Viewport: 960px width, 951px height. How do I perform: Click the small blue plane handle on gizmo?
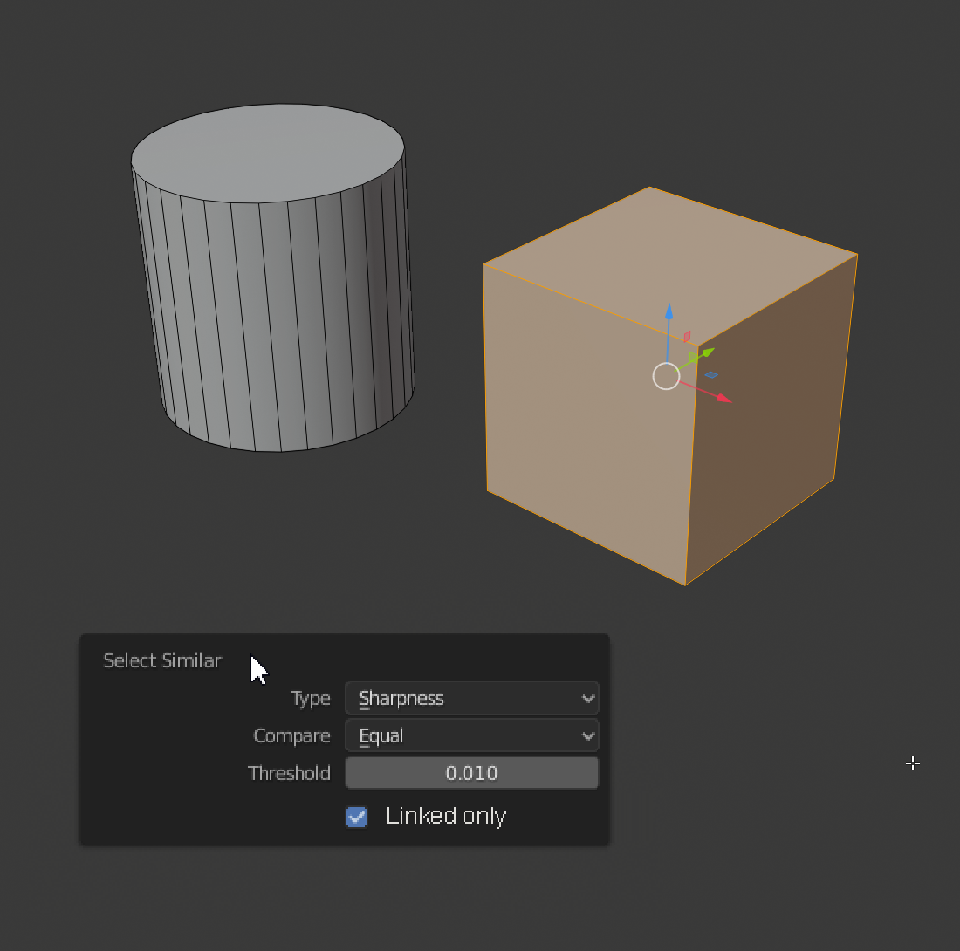click(711, 375)
